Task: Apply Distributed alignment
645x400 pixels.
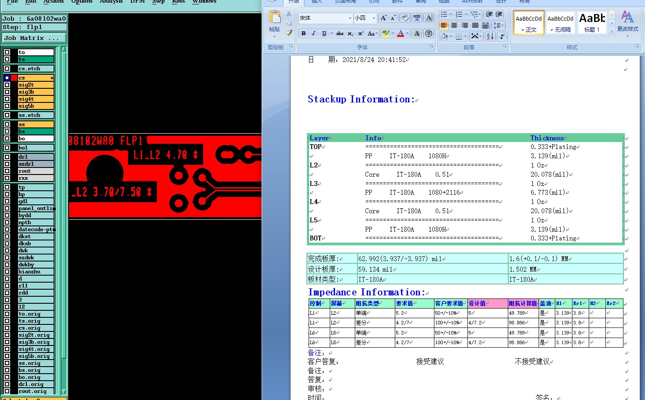Action: point(485,25)
